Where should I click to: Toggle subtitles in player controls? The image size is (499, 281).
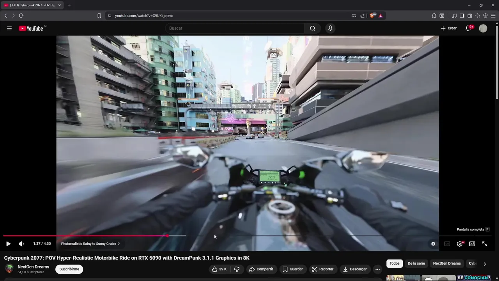pos(447,244)
